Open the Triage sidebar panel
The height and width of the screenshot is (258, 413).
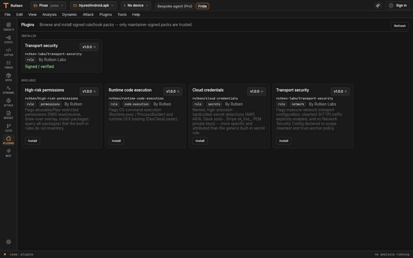tap(9, 65)
